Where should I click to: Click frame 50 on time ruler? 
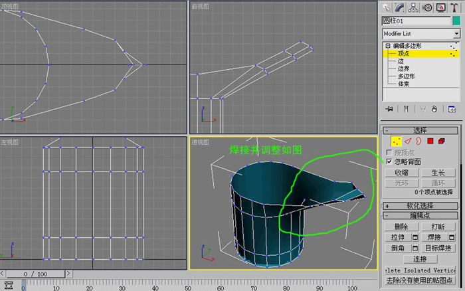[188, 288]
